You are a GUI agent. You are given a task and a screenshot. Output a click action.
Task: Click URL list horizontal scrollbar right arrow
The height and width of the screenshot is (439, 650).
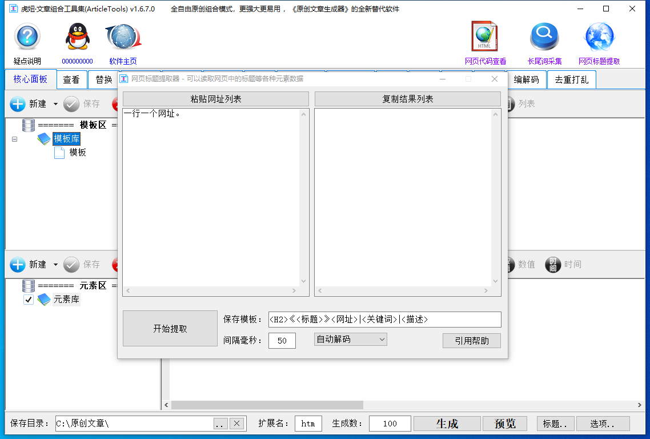(294, 291)
